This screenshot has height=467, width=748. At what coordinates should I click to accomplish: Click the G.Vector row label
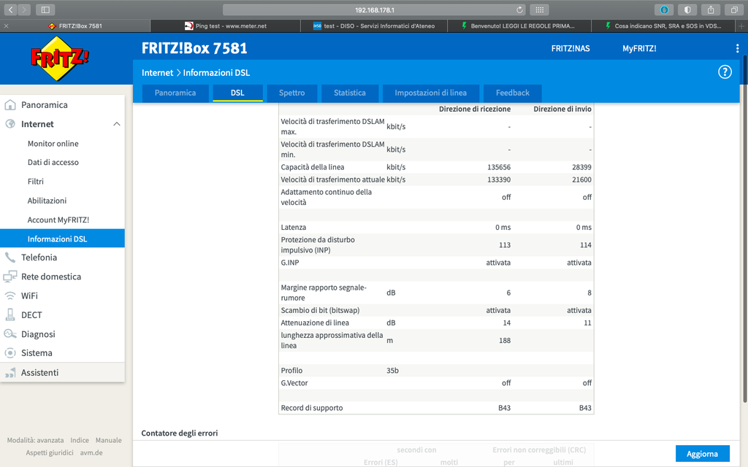click(294, 382)
